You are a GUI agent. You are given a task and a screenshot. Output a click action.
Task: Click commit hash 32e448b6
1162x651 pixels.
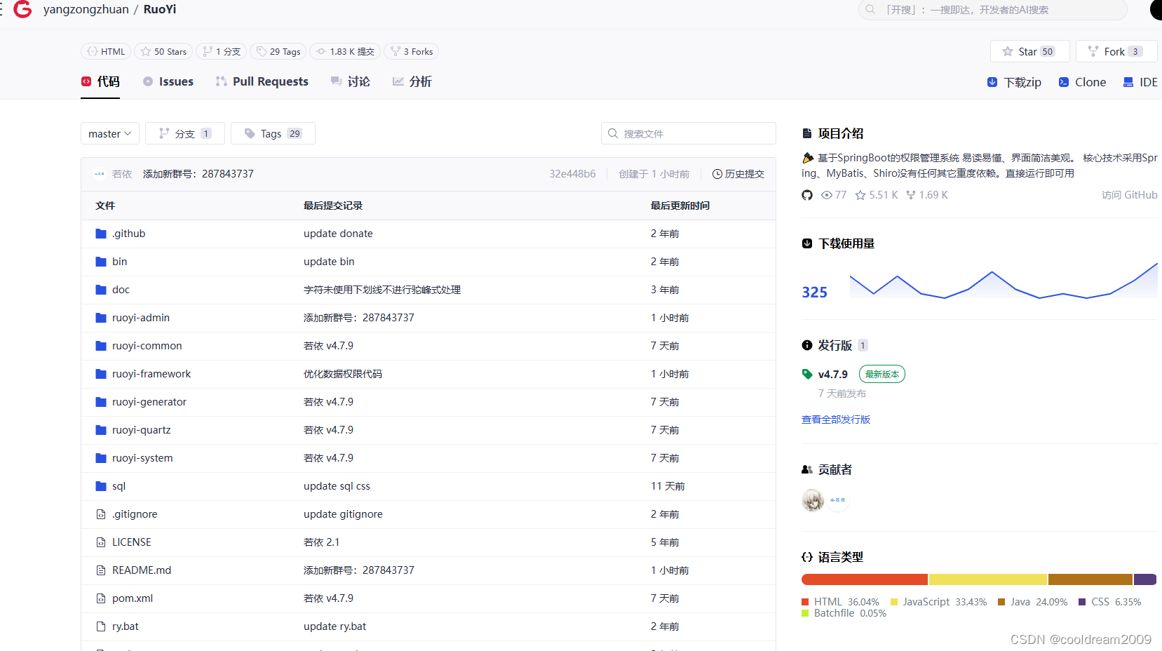point(572,174)
